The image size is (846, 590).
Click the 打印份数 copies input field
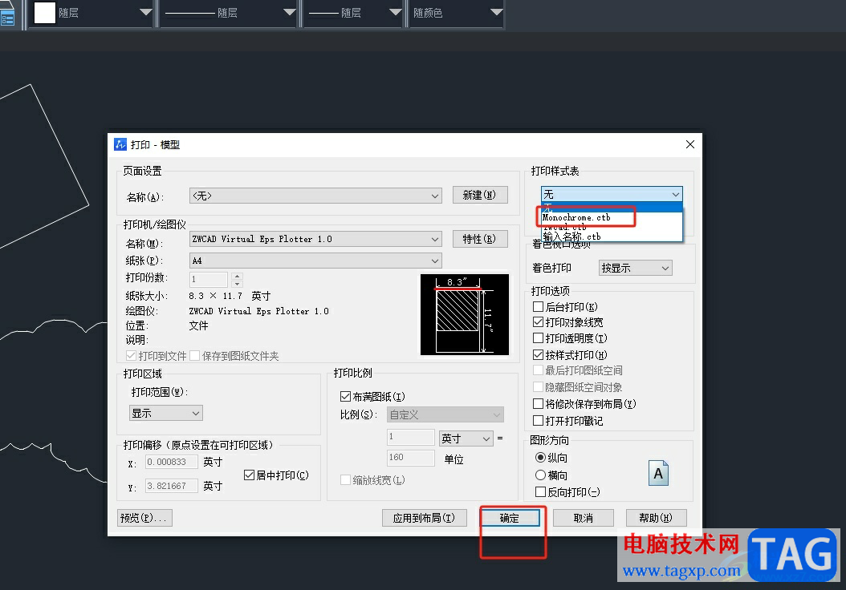209,279
